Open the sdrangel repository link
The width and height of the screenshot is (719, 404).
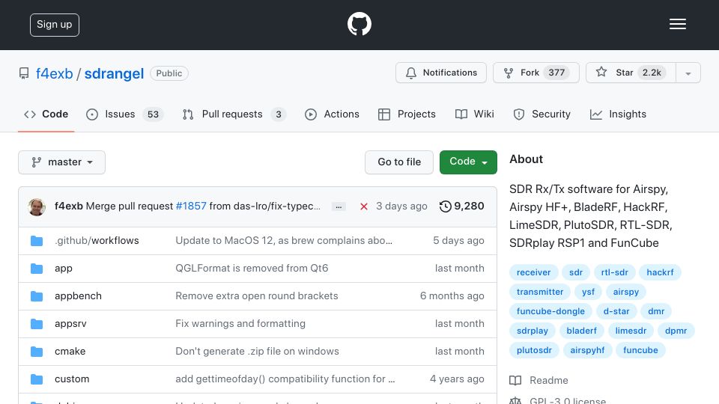point(114,73)
